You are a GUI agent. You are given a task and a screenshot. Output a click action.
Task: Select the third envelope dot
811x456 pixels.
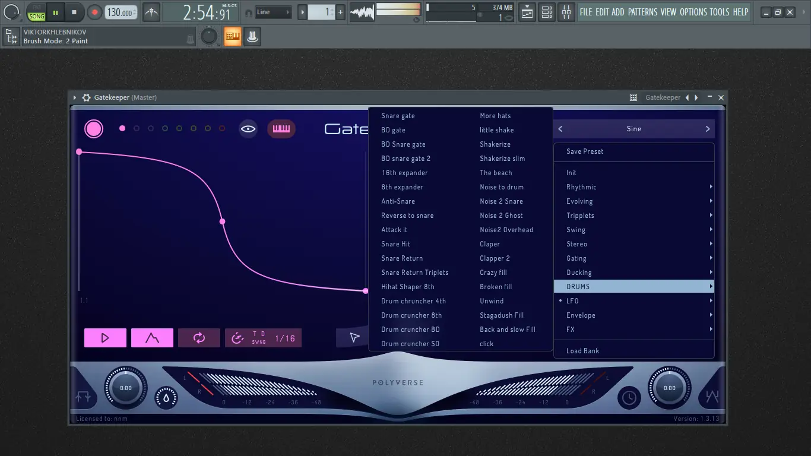(x=151, y=128)
